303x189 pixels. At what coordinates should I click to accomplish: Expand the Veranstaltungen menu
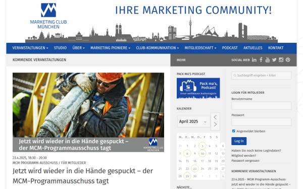(x=30, y=48)
